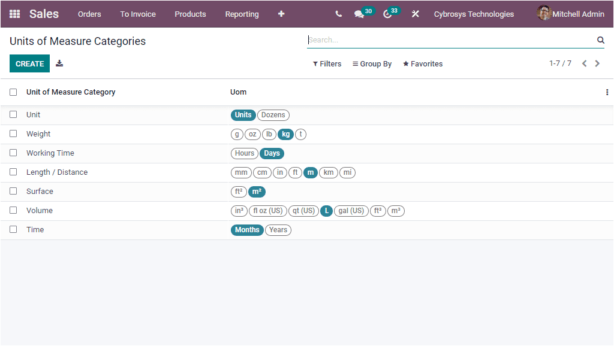Viewport: 614px width, 346px height.
Task: Open the Favorites dropdown
Action: pyautogui.click(x=422, y=63)
